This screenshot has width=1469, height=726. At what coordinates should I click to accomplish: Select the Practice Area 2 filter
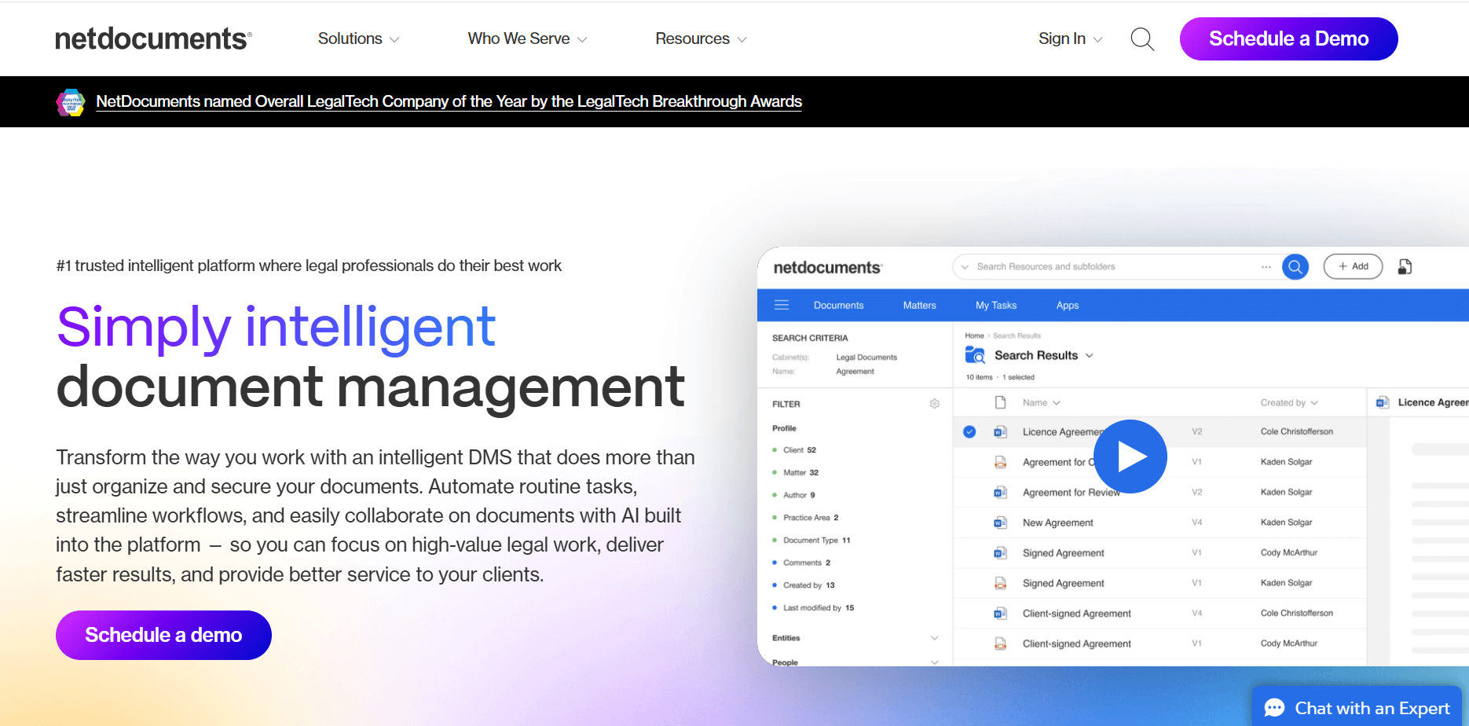coord(811,518)
